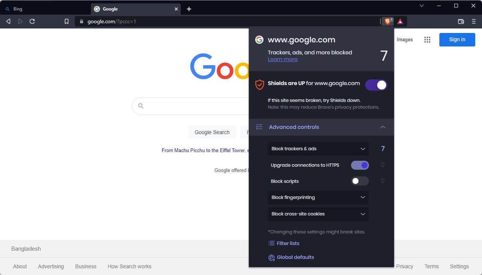482x275 pixels.
Task: View site info via padlock icon
Action: 81,21
